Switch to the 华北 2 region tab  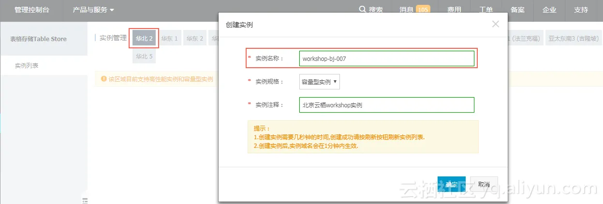click(144, 38)
